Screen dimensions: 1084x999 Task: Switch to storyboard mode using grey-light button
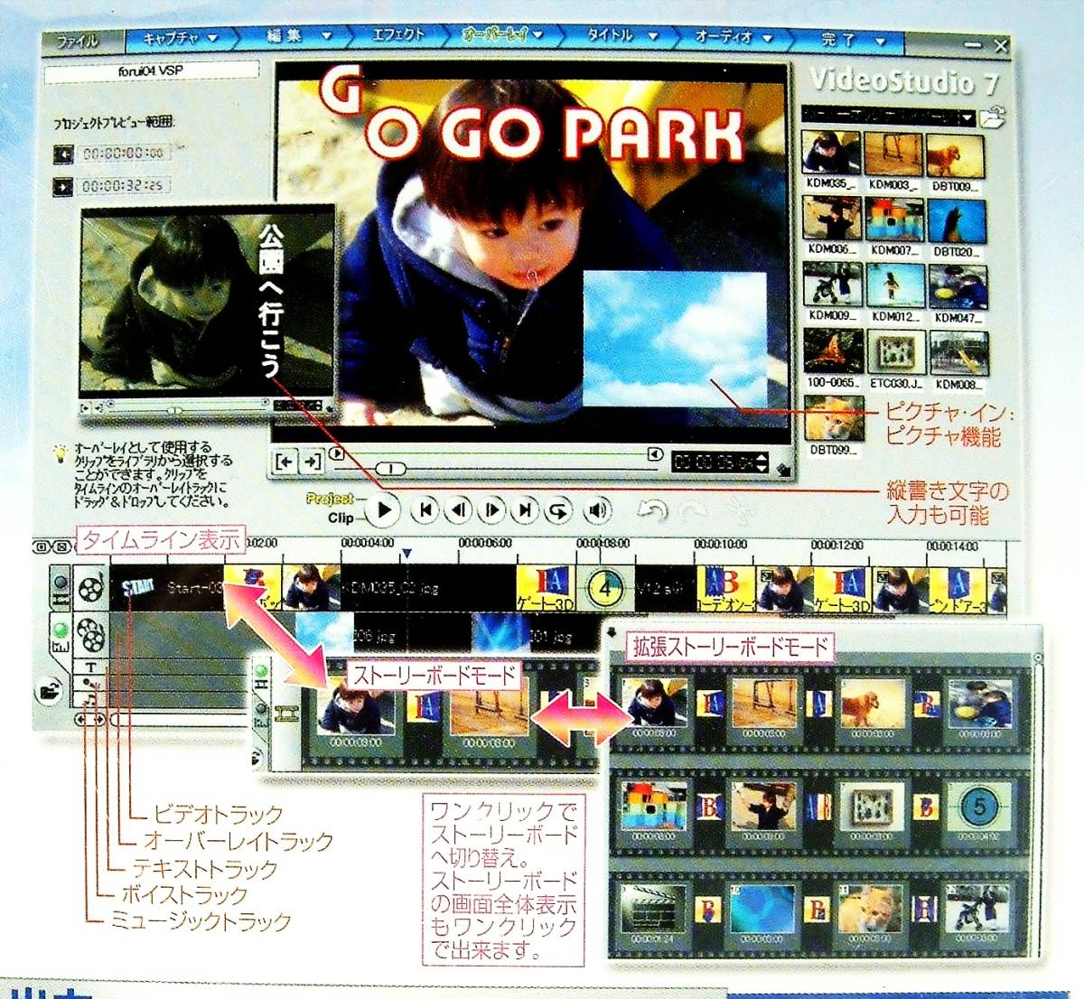[x=61, y=589]
